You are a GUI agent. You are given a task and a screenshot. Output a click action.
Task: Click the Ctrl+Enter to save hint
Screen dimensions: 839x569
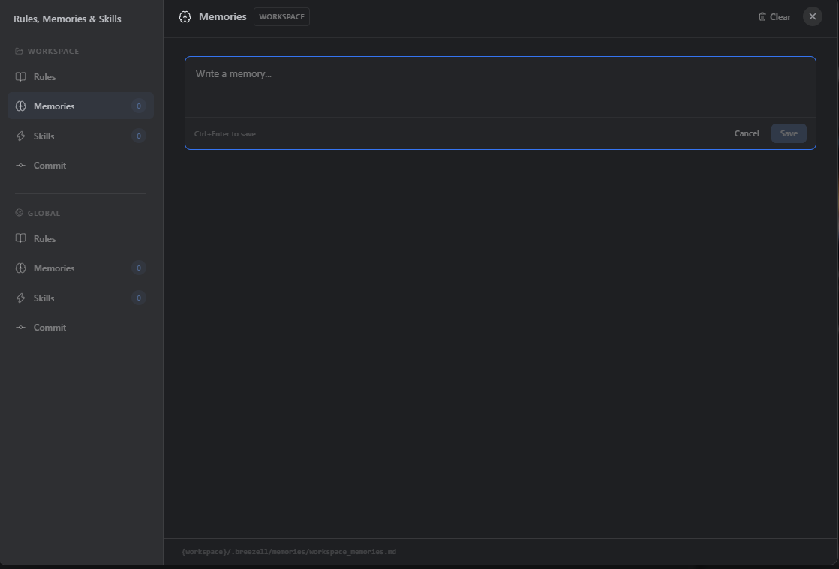tap(224, 134)
